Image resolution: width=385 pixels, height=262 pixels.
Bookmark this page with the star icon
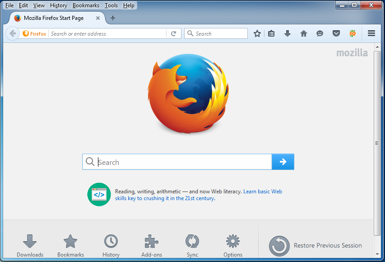[257, 33]
